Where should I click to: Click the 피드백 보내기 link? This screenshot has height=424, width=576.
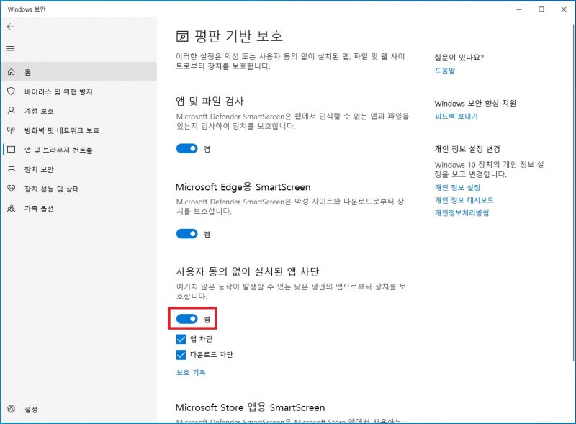(x=456, y=117)
